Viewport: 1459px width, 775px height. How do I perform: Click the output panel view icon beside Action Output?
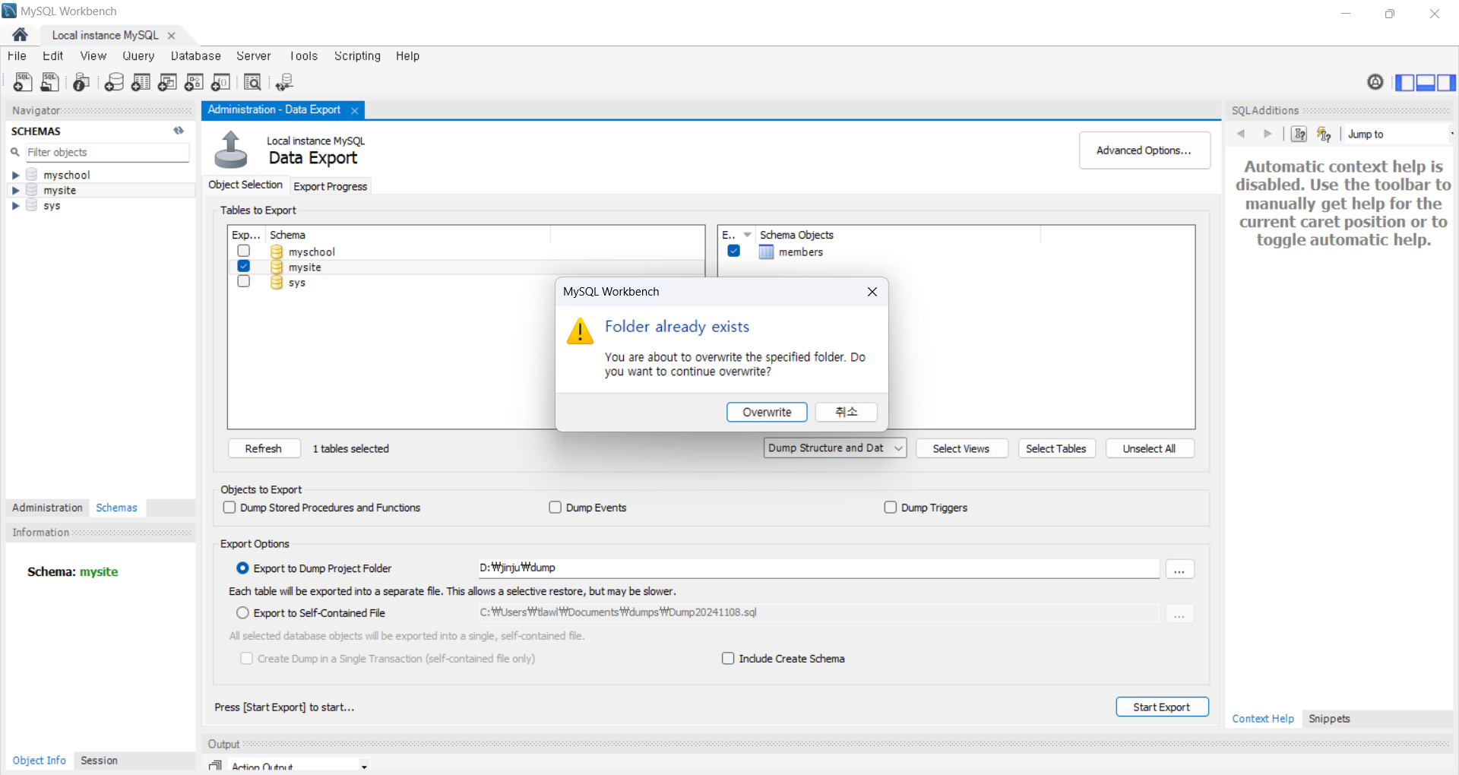pyautogui.click(x=216, y=766)
